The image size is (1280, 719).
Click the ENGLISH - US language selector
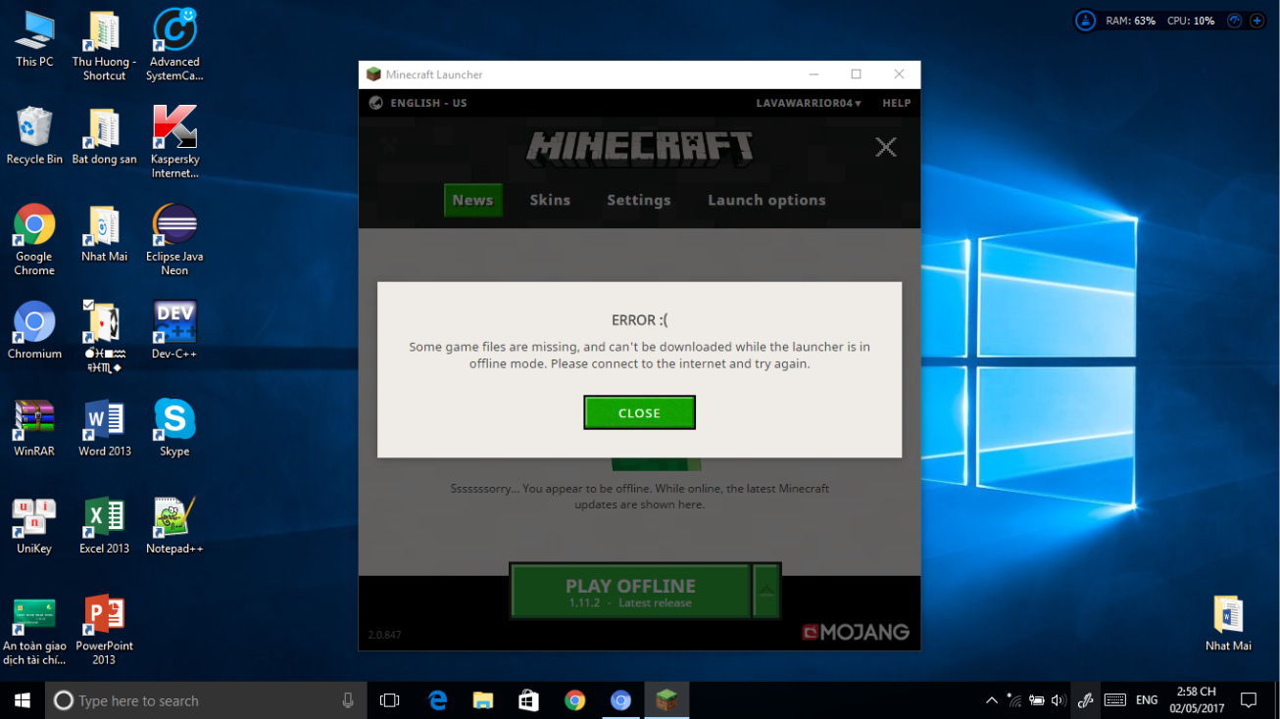(x=418, y=103)
